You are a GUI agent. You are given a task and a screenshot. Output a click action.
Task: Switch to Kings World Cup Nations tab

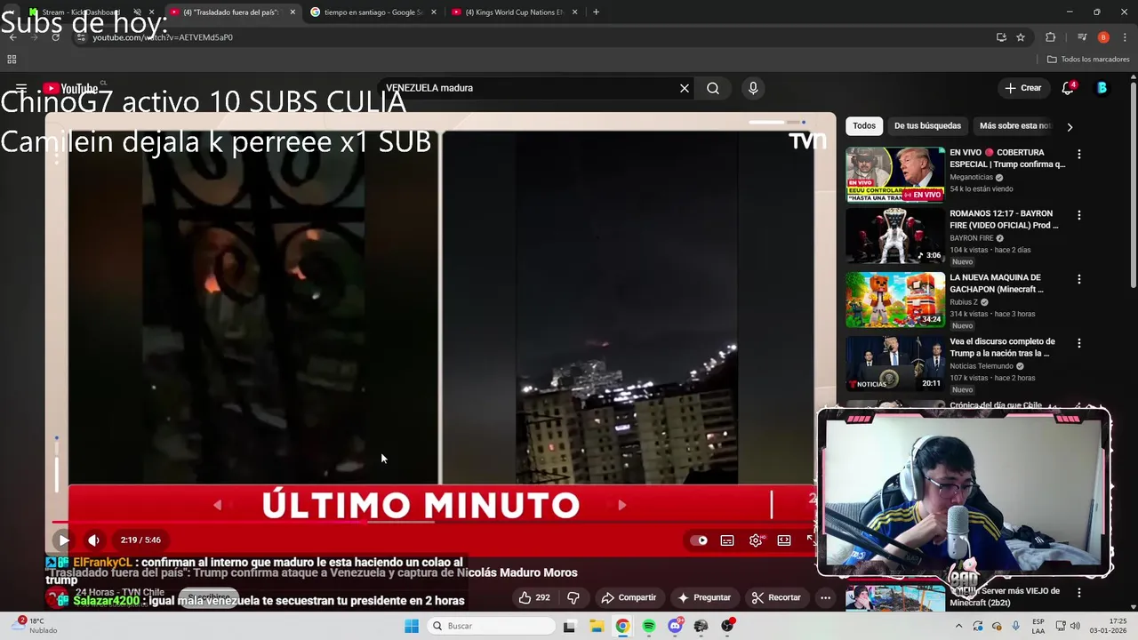[x=514, y=12]
